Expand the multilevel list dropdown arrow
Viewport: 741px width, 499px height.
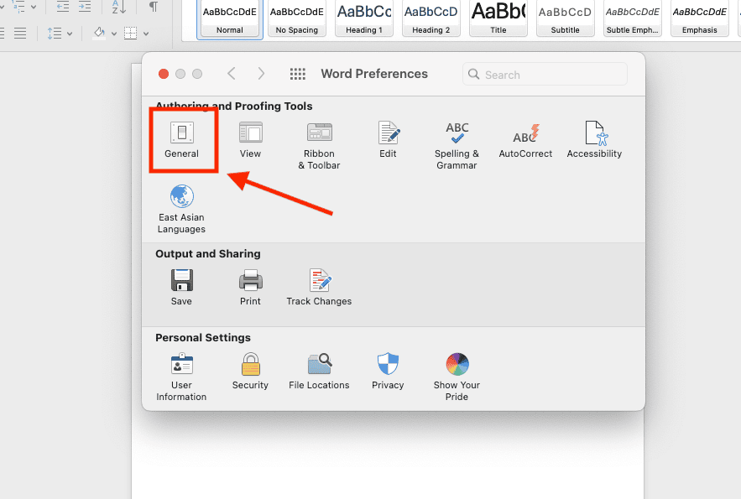34,7
